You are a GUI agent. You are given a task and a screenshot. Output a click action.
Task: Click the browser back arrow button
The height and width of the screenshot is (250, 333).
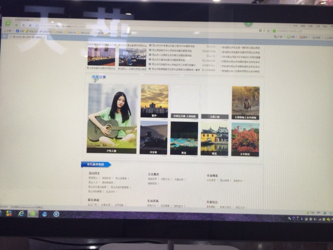click(17, 25)
